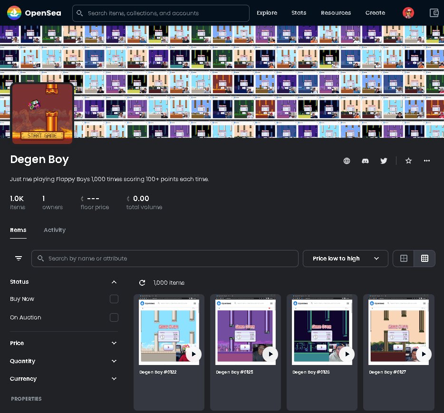The image size is (444, 413).
Task: Click the Degen Boy collection title
Action: click(39, 160)
